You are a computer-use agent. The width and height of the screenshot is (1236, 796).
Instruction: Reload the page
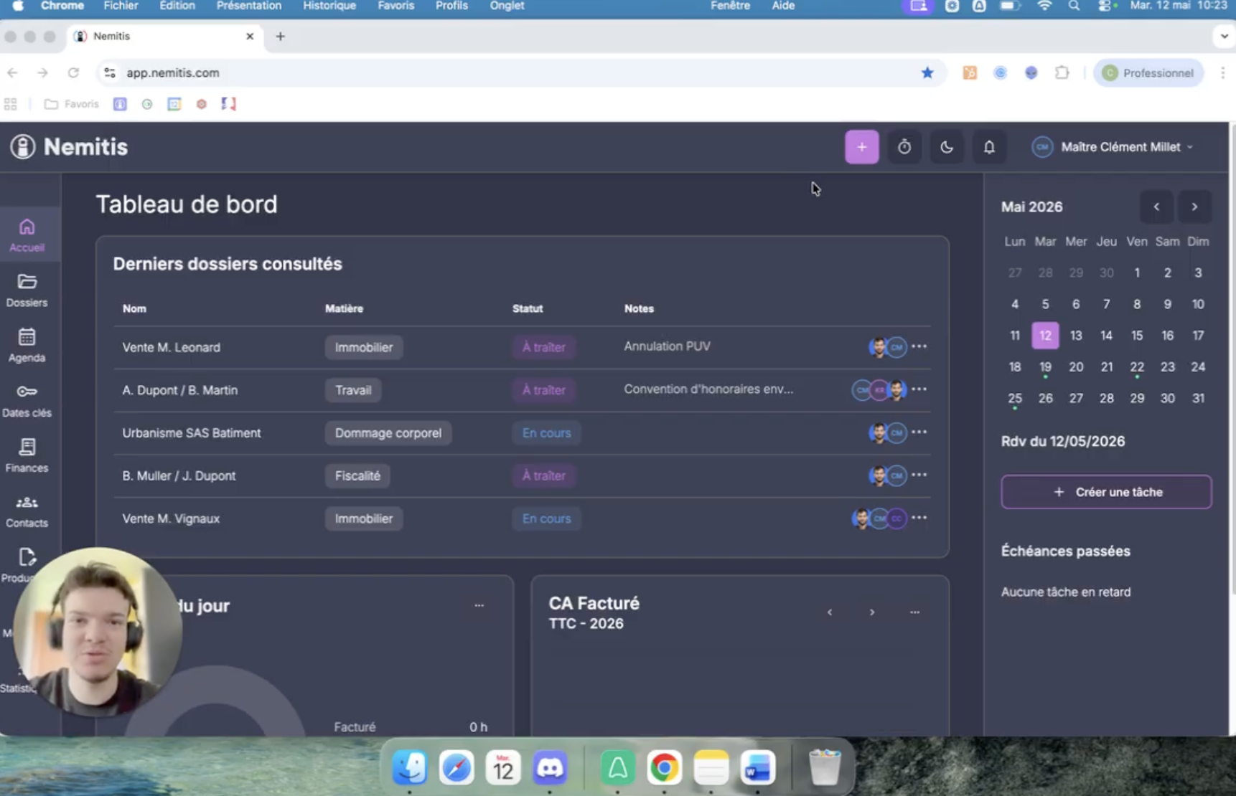(x=73, y=72)
